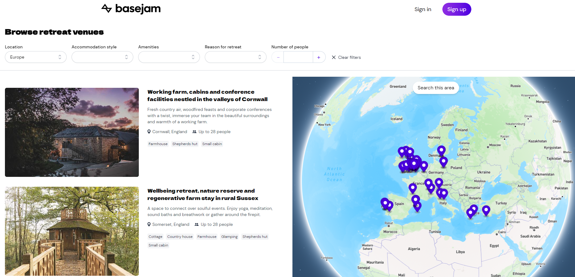Click the location pin icon beside Cornwall, England

[149, 132]
